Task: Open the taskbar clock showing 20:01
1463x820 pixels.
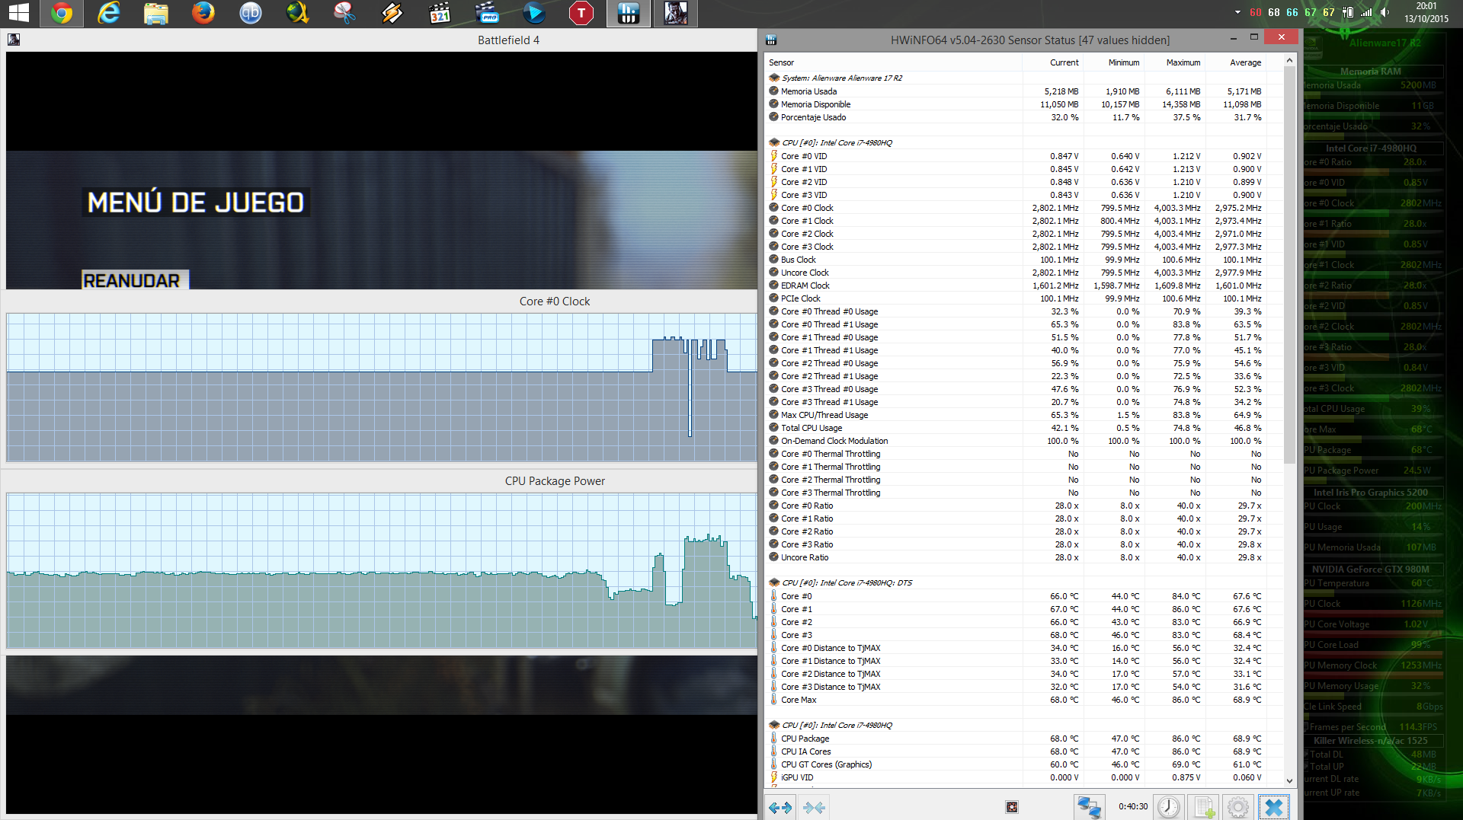Action: coord(1426,12)
